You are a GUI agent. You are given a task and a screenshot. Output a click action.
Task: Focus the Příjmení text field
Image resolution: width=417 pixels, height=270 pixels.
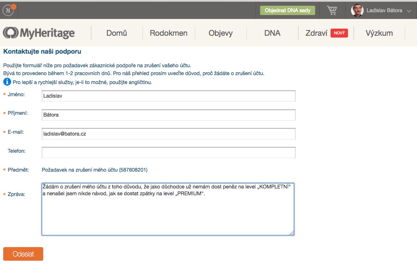[x=168, y=115]
